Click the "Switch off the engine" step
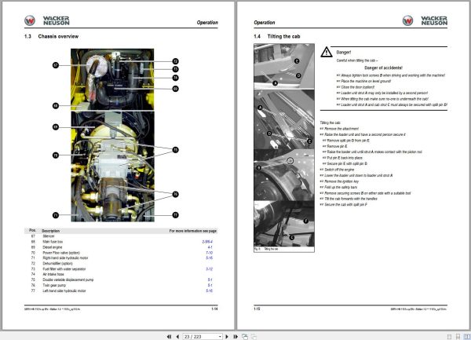471x340 pixels. [339, 170]
